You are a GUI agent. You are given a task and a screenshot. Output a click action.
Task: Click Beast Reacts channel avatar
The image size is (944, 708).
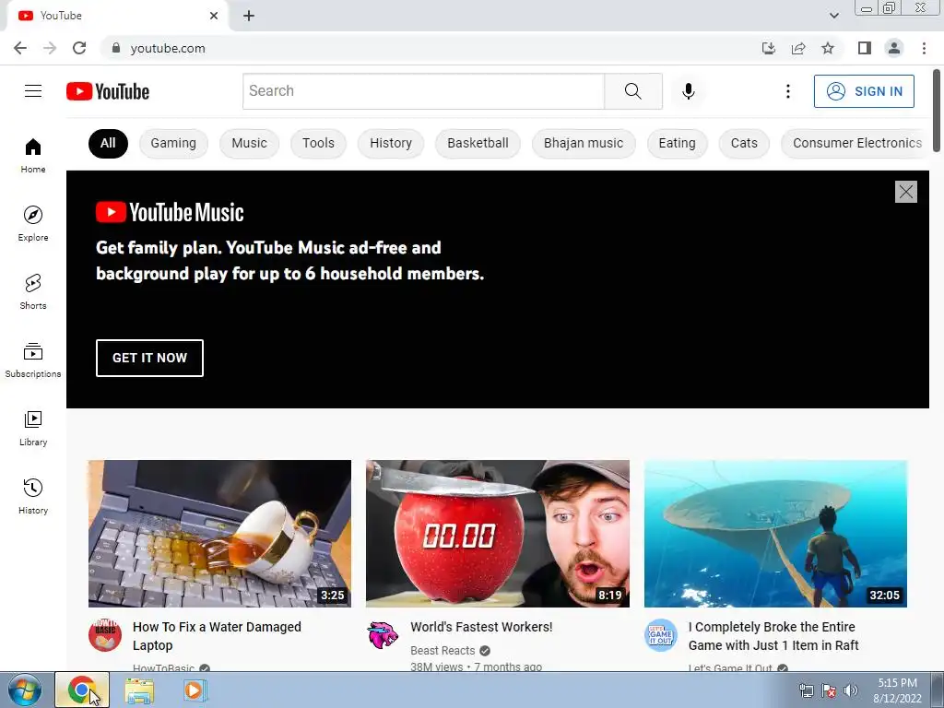(x=383, y=635)
